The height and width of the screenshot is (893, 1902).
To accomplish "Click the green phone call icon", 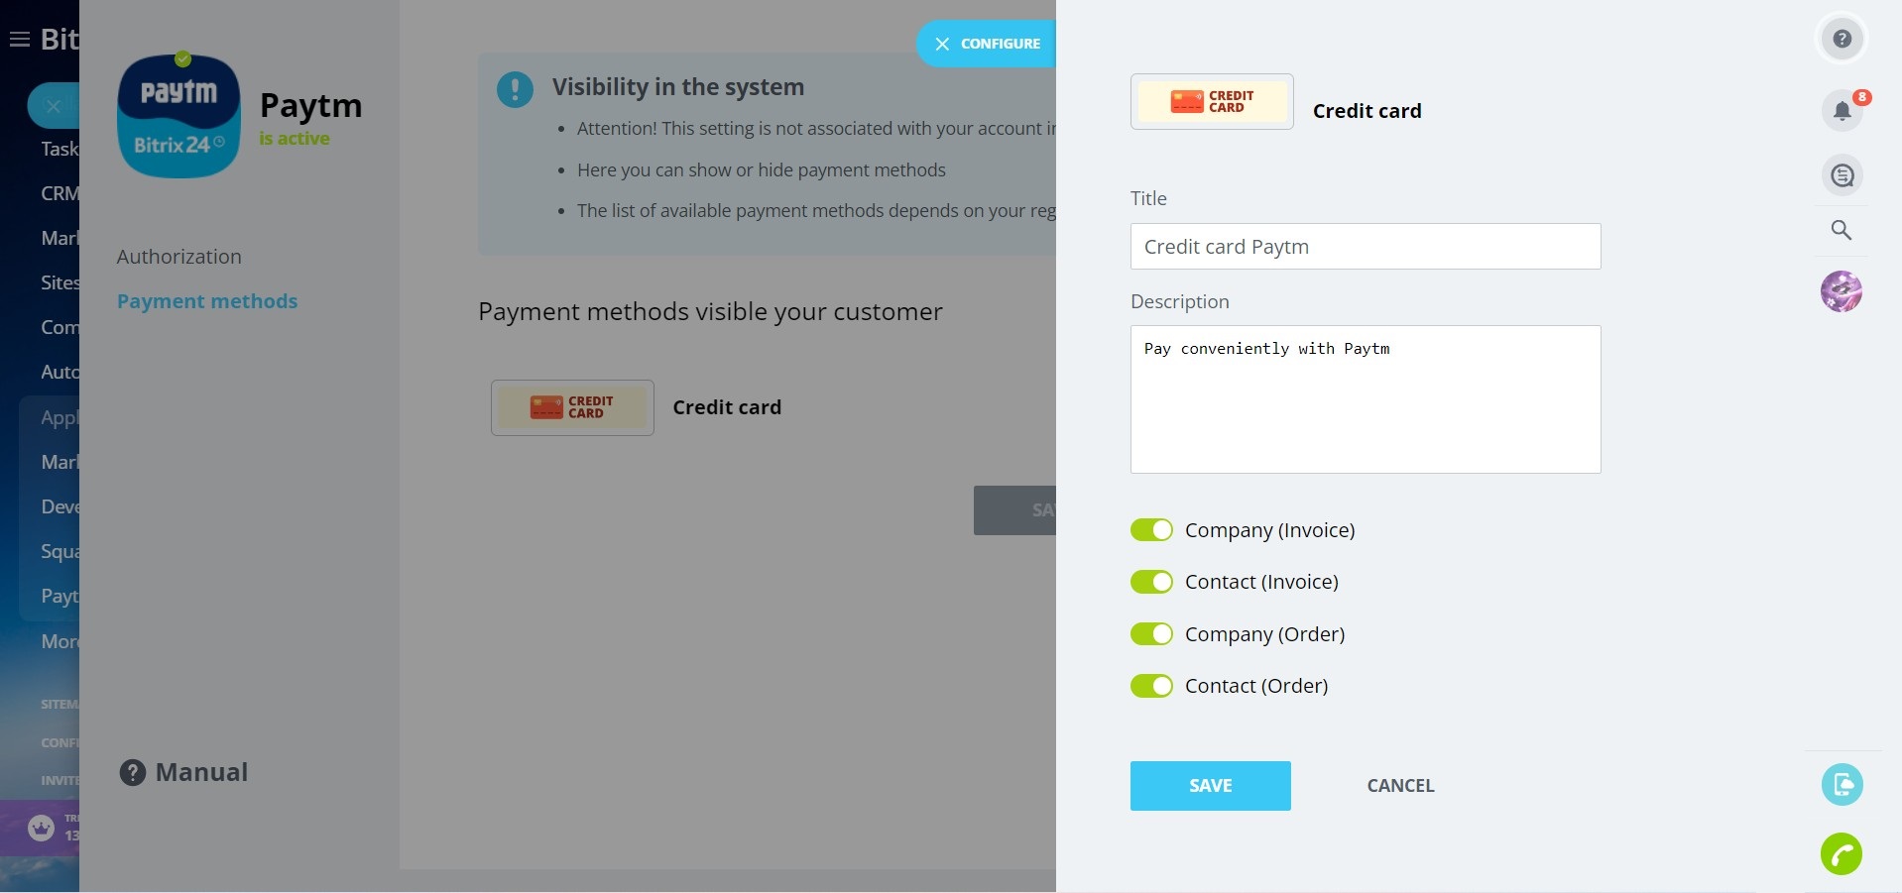I will coord(1842,853).
